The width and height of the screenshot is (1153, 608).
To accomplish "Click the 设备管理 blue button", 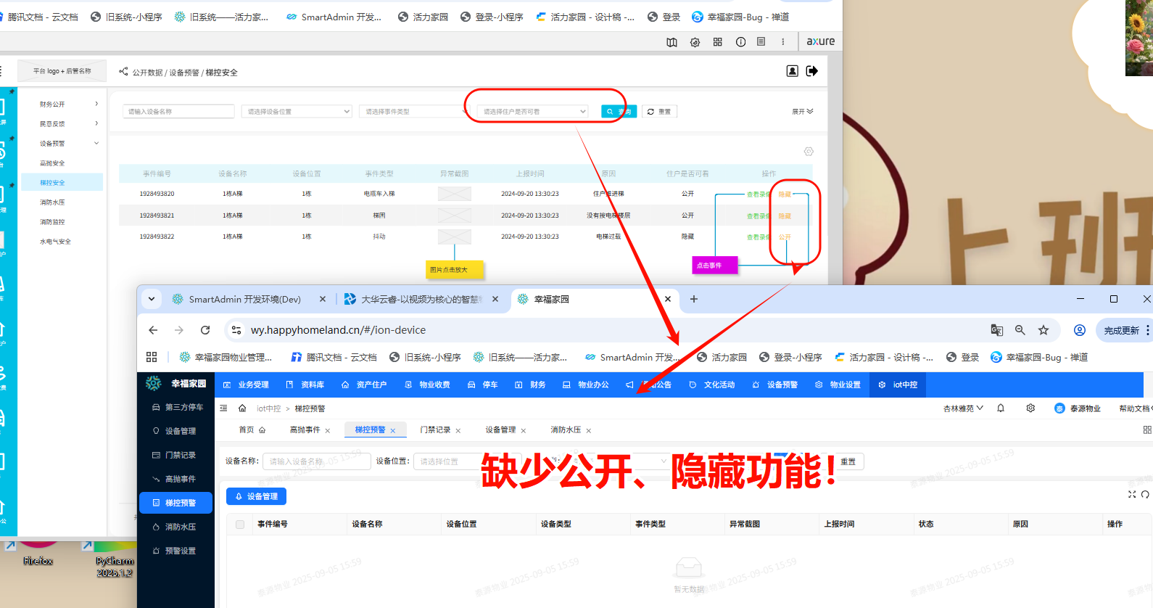I will (x=257, y=496).
